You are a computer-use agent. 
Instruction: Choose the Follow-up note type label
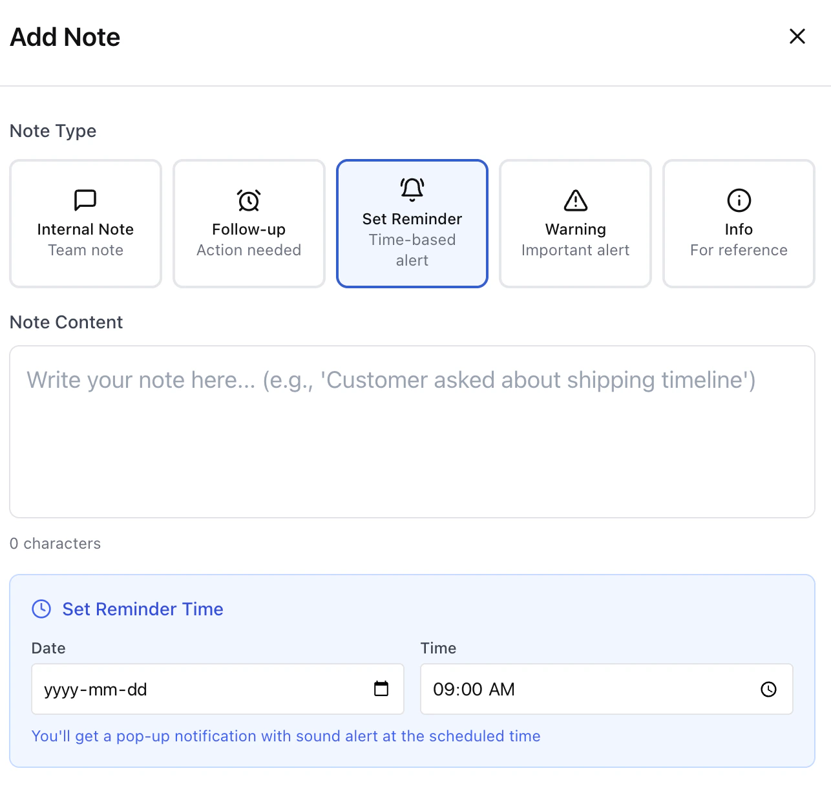249,229
